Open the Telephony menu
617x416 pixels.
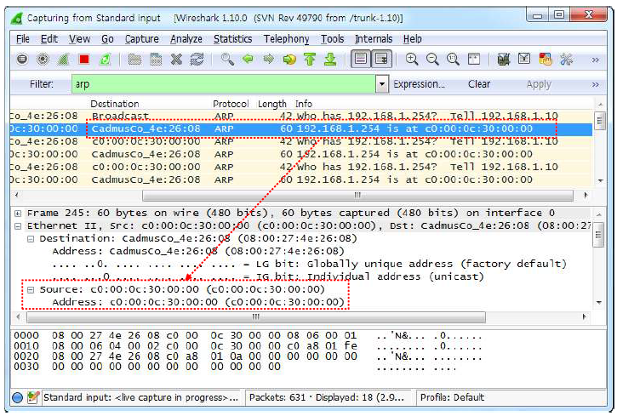pyautogui.click(x=286, y=39)
